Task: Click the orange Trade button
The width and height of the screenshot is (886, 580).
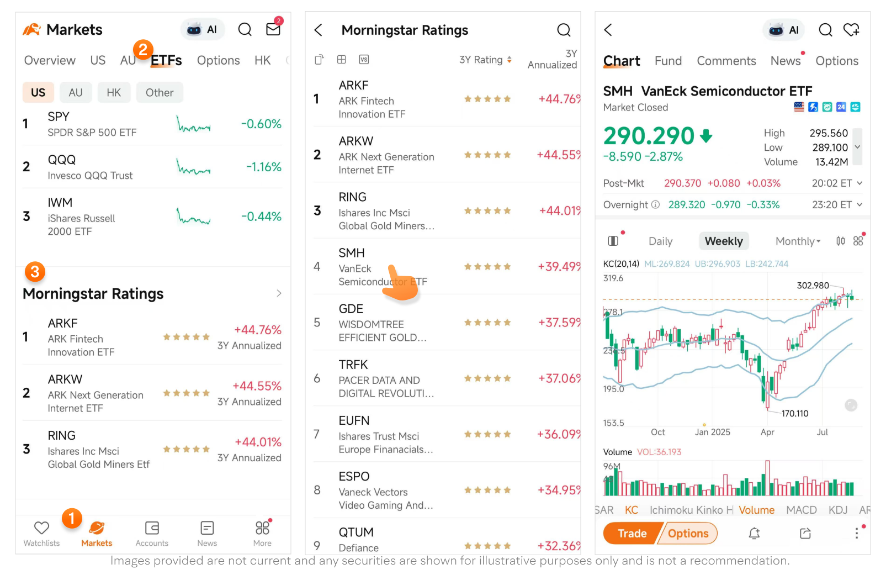Action: click(632, 534)
